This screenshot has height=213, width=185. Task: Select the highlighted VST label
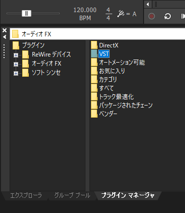point(104,54)
